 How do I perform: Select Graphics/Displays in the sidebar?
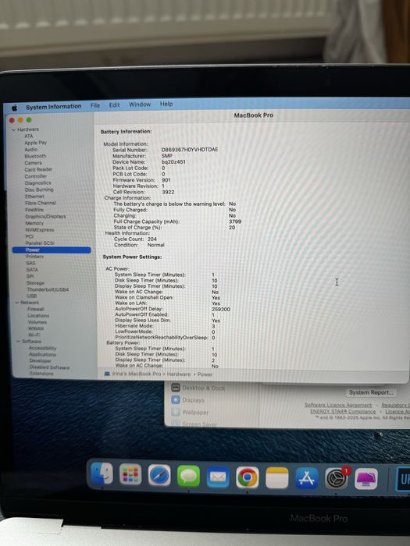click(x=45, y=217)
